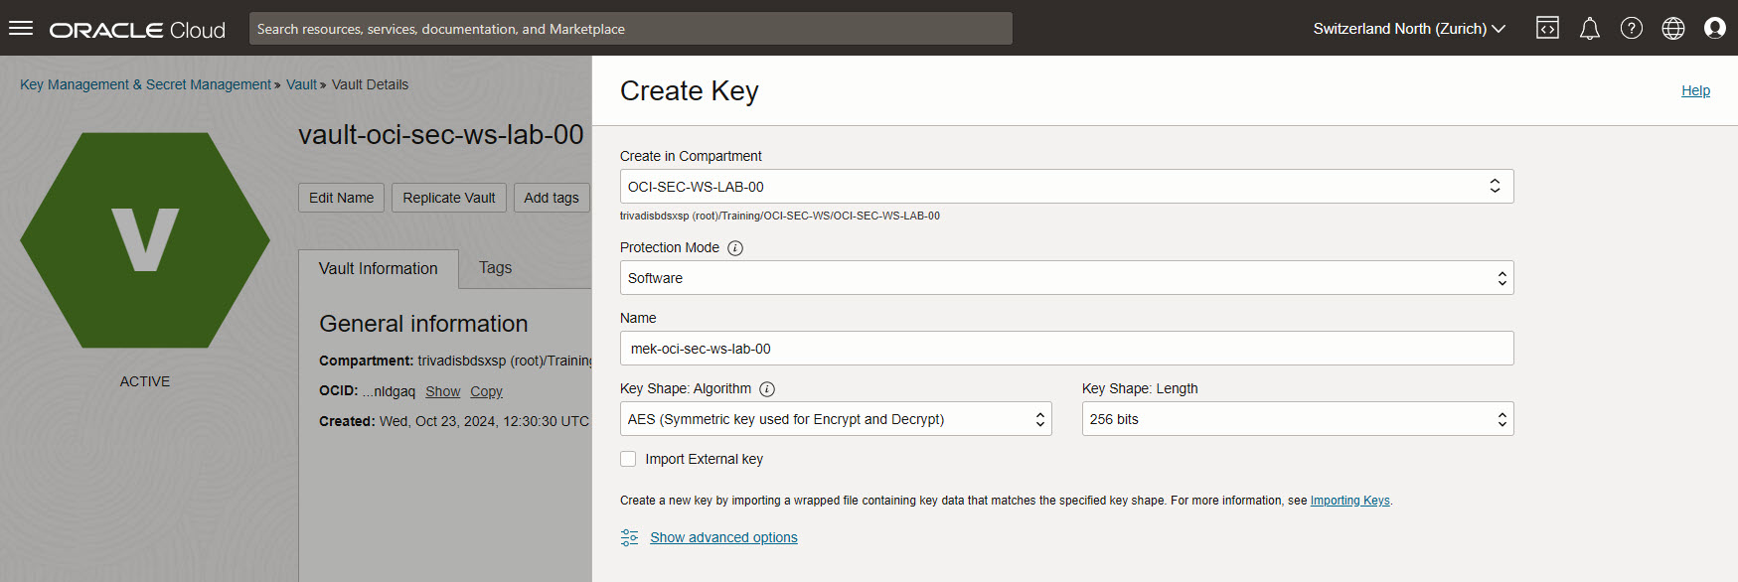Open the Switzerland North (Zurich) region selector
Viewport: 1738px width, 582px height.
1409,29
